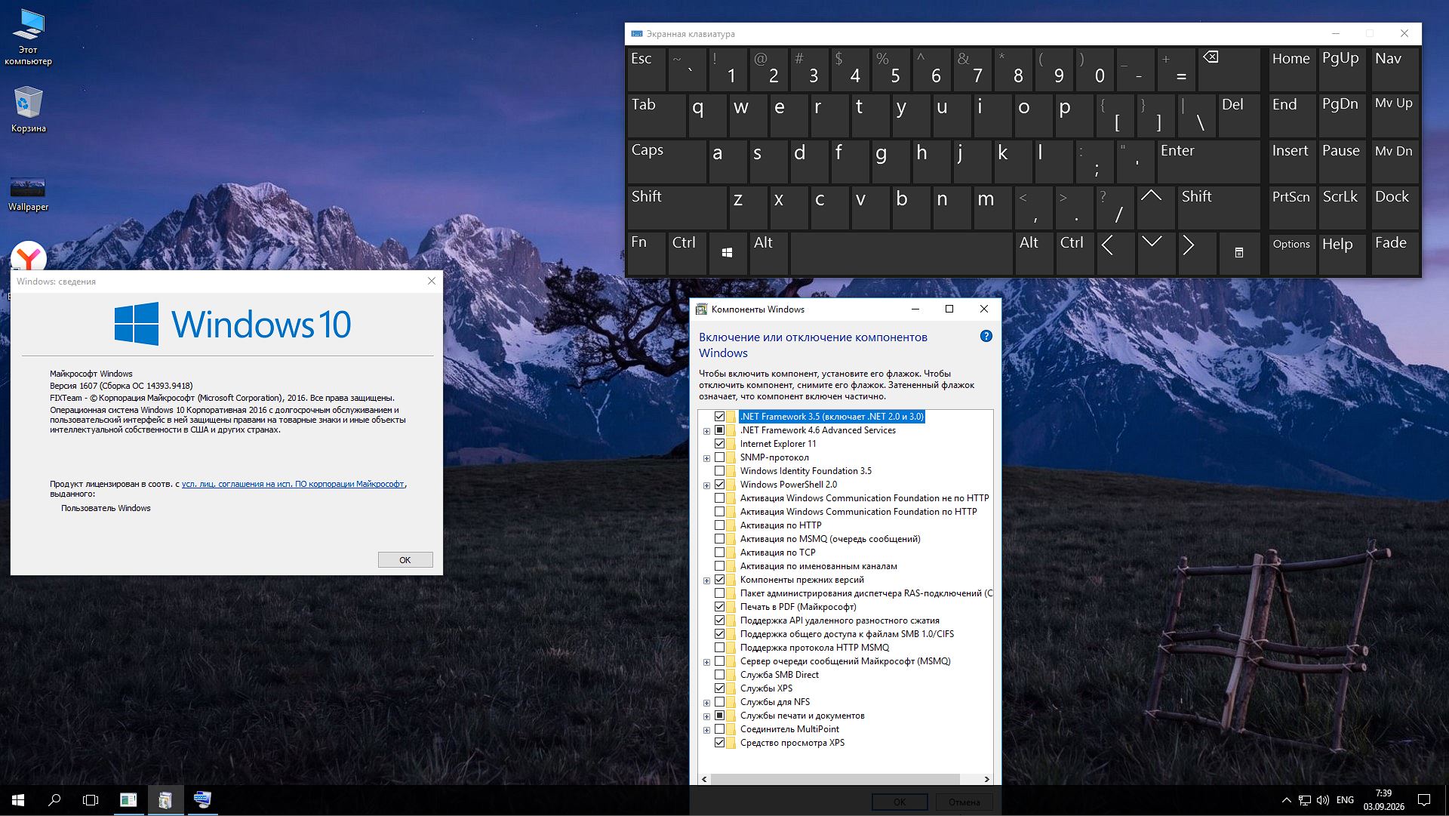Viewport: 1449px width, 816px height.
Task: Toggle Windows PowerShell 2.0 checkbox
Action: coord(719,485)
